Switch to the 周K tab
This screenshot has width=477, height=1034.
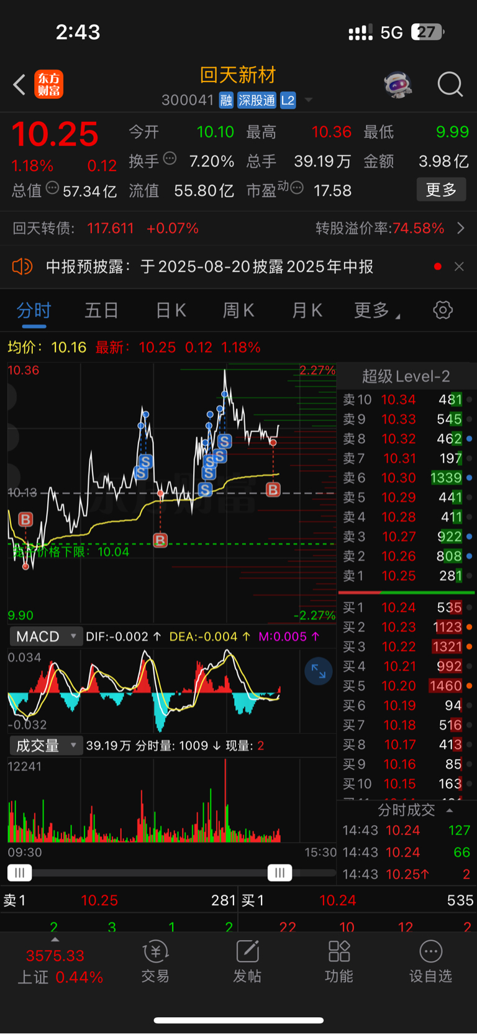238,310
